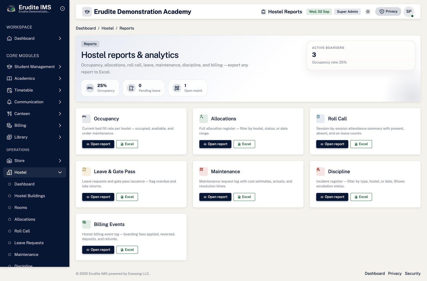Click footer Security link
This screenshot has width=427, height=281.
pos(413,274)
